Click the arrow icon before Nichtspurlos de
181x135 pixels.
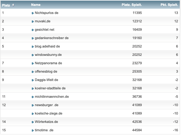pyautogui.click(x=33, y=13)
